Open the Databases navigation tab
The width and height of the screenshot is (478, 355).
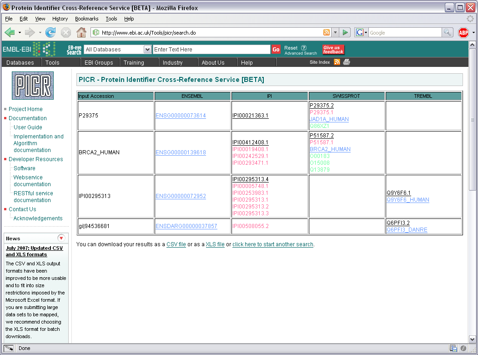pyautogui.click(x=20, y=62)
